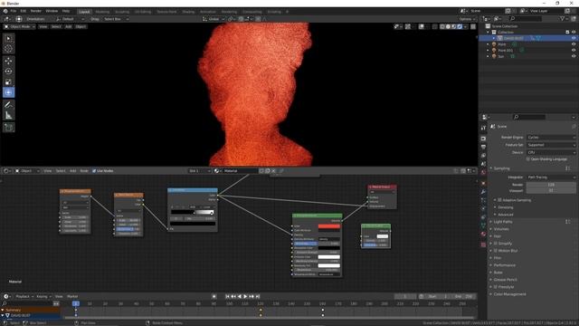Open the timeline Marker menu
The height and width of the screenshot is (326, 579).
pos(72,296)
